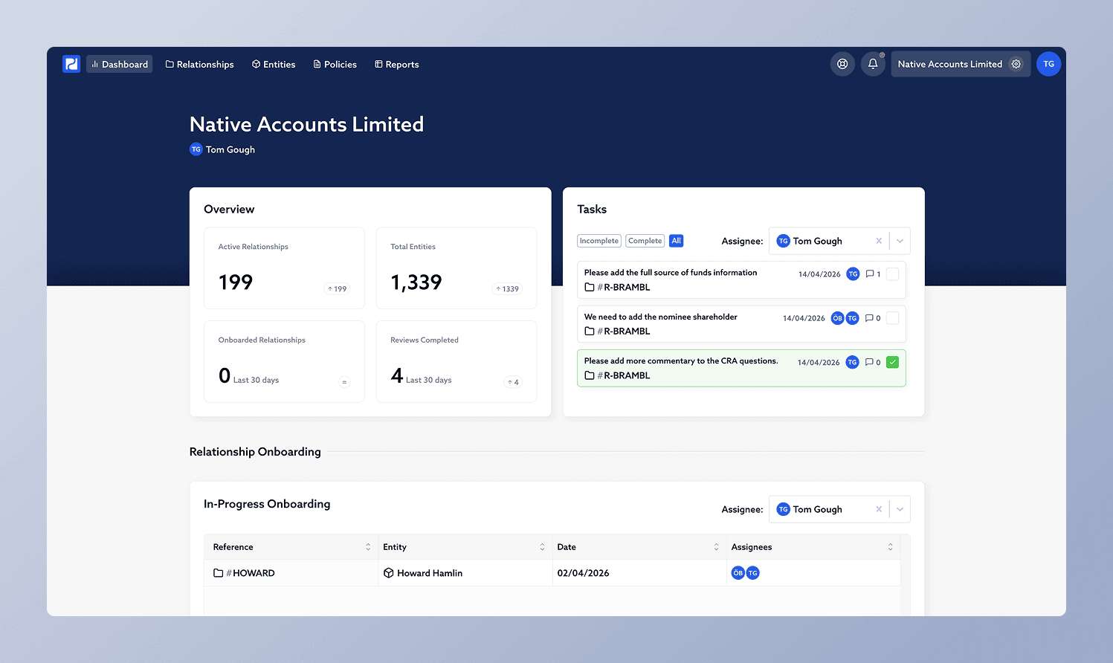Click the app logo in the navbar
Image resolution: width=1113 pixels, height=663 pixels.
71,64
